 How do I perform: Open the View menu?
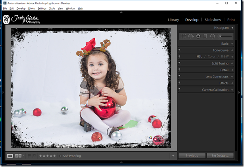coord(60,8)
